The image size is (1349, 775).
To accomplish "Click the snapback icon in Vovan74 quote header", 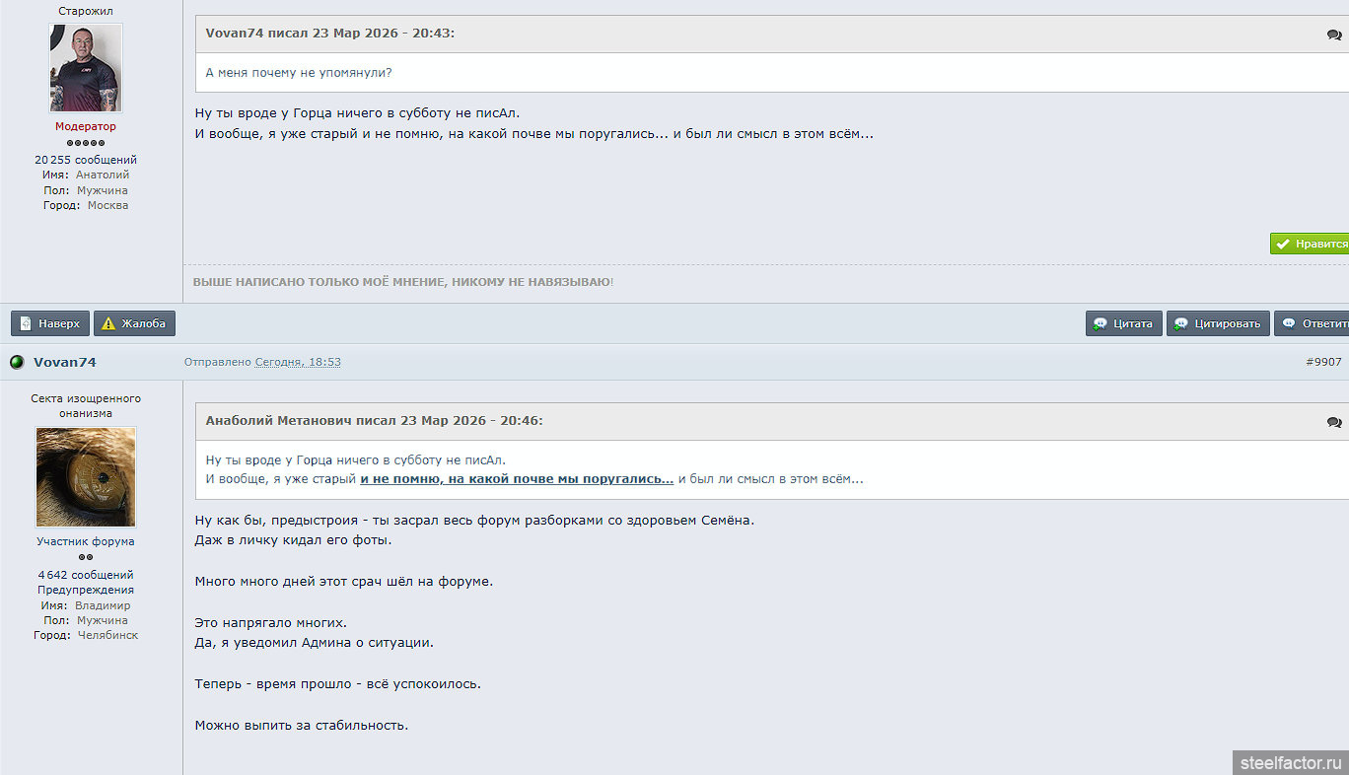I will point(1334,35).
